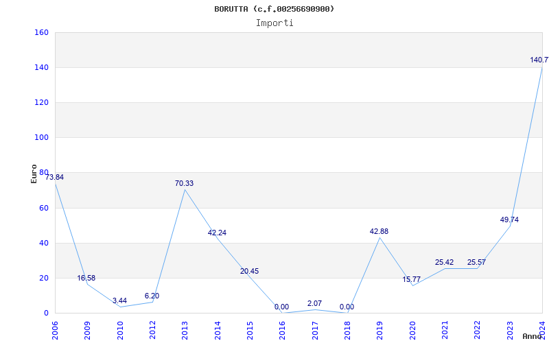This screenshot has height=343, width=549.
Task: Click the 2022 x-axis year label
Action: [477, 331]
